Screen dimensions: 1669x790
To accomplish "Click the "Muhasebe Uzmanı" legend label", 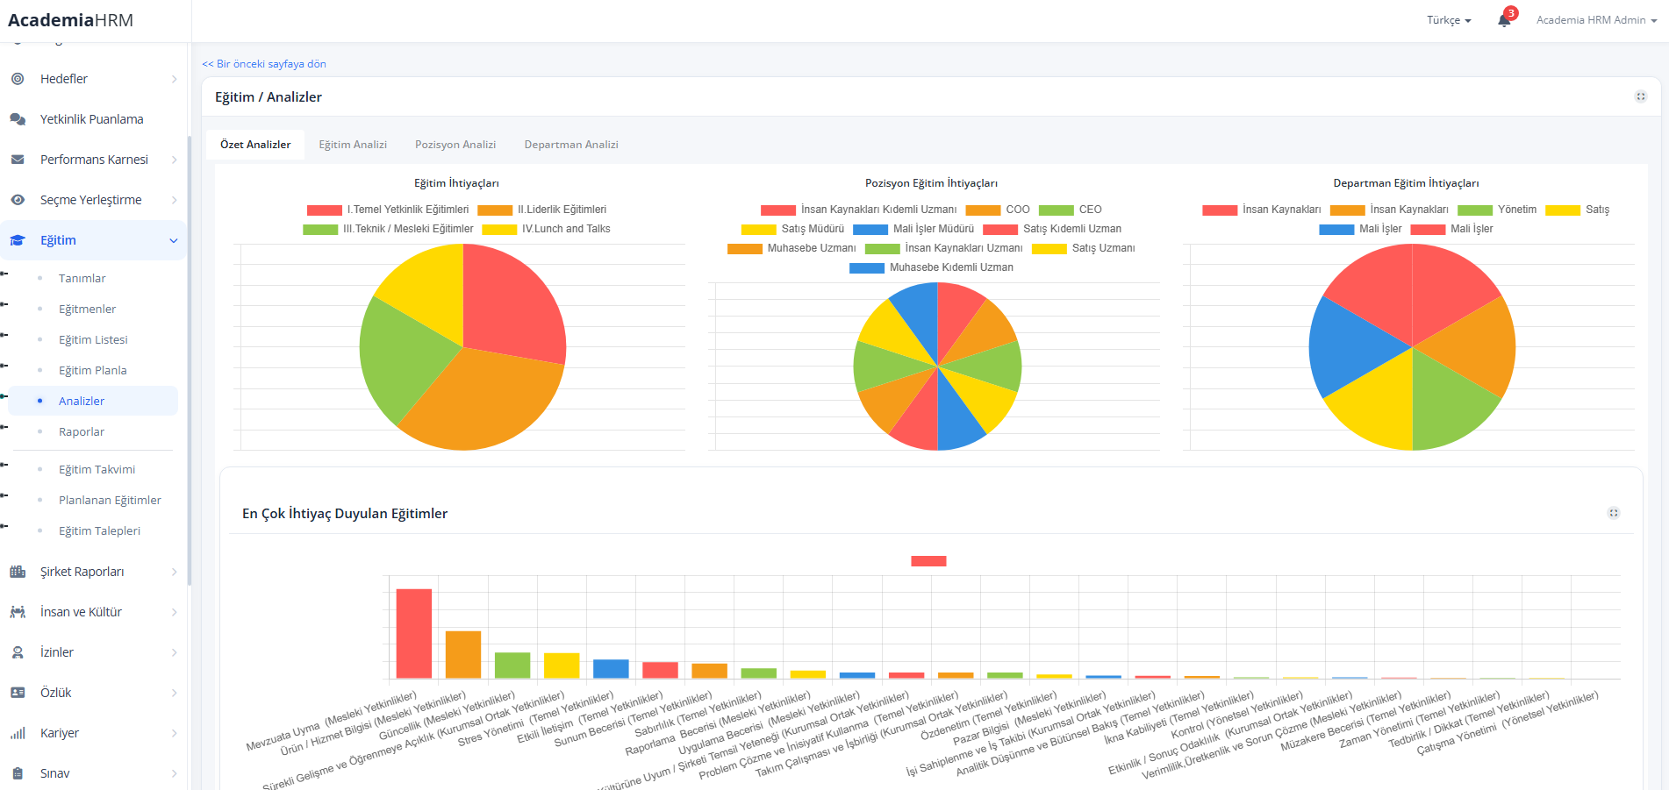I will (x=812, y=248).
